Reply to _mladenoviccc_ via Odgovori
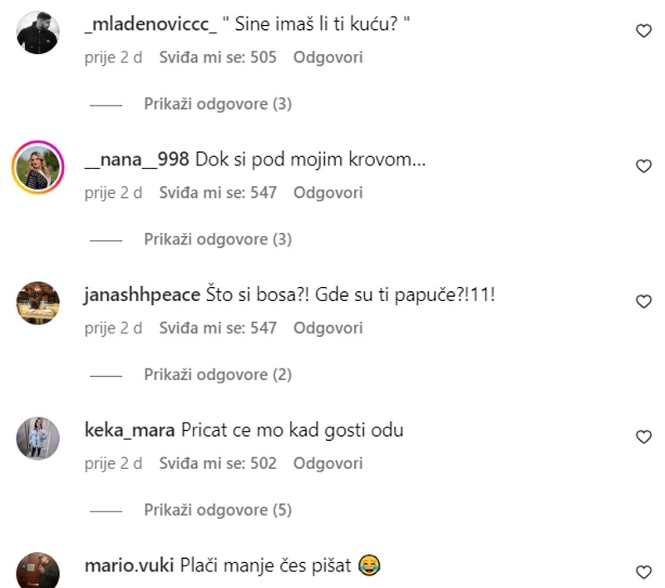Screen dimensions: 665x588 (328, 57)
